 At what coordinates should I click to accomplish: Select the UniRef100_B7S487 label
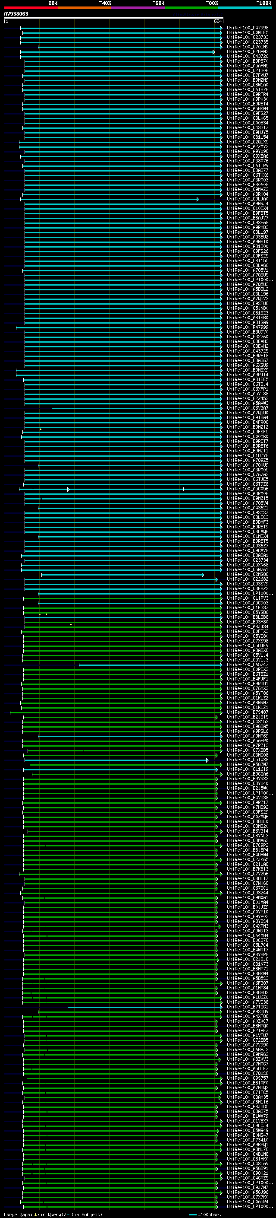click(x=248, y=712)
